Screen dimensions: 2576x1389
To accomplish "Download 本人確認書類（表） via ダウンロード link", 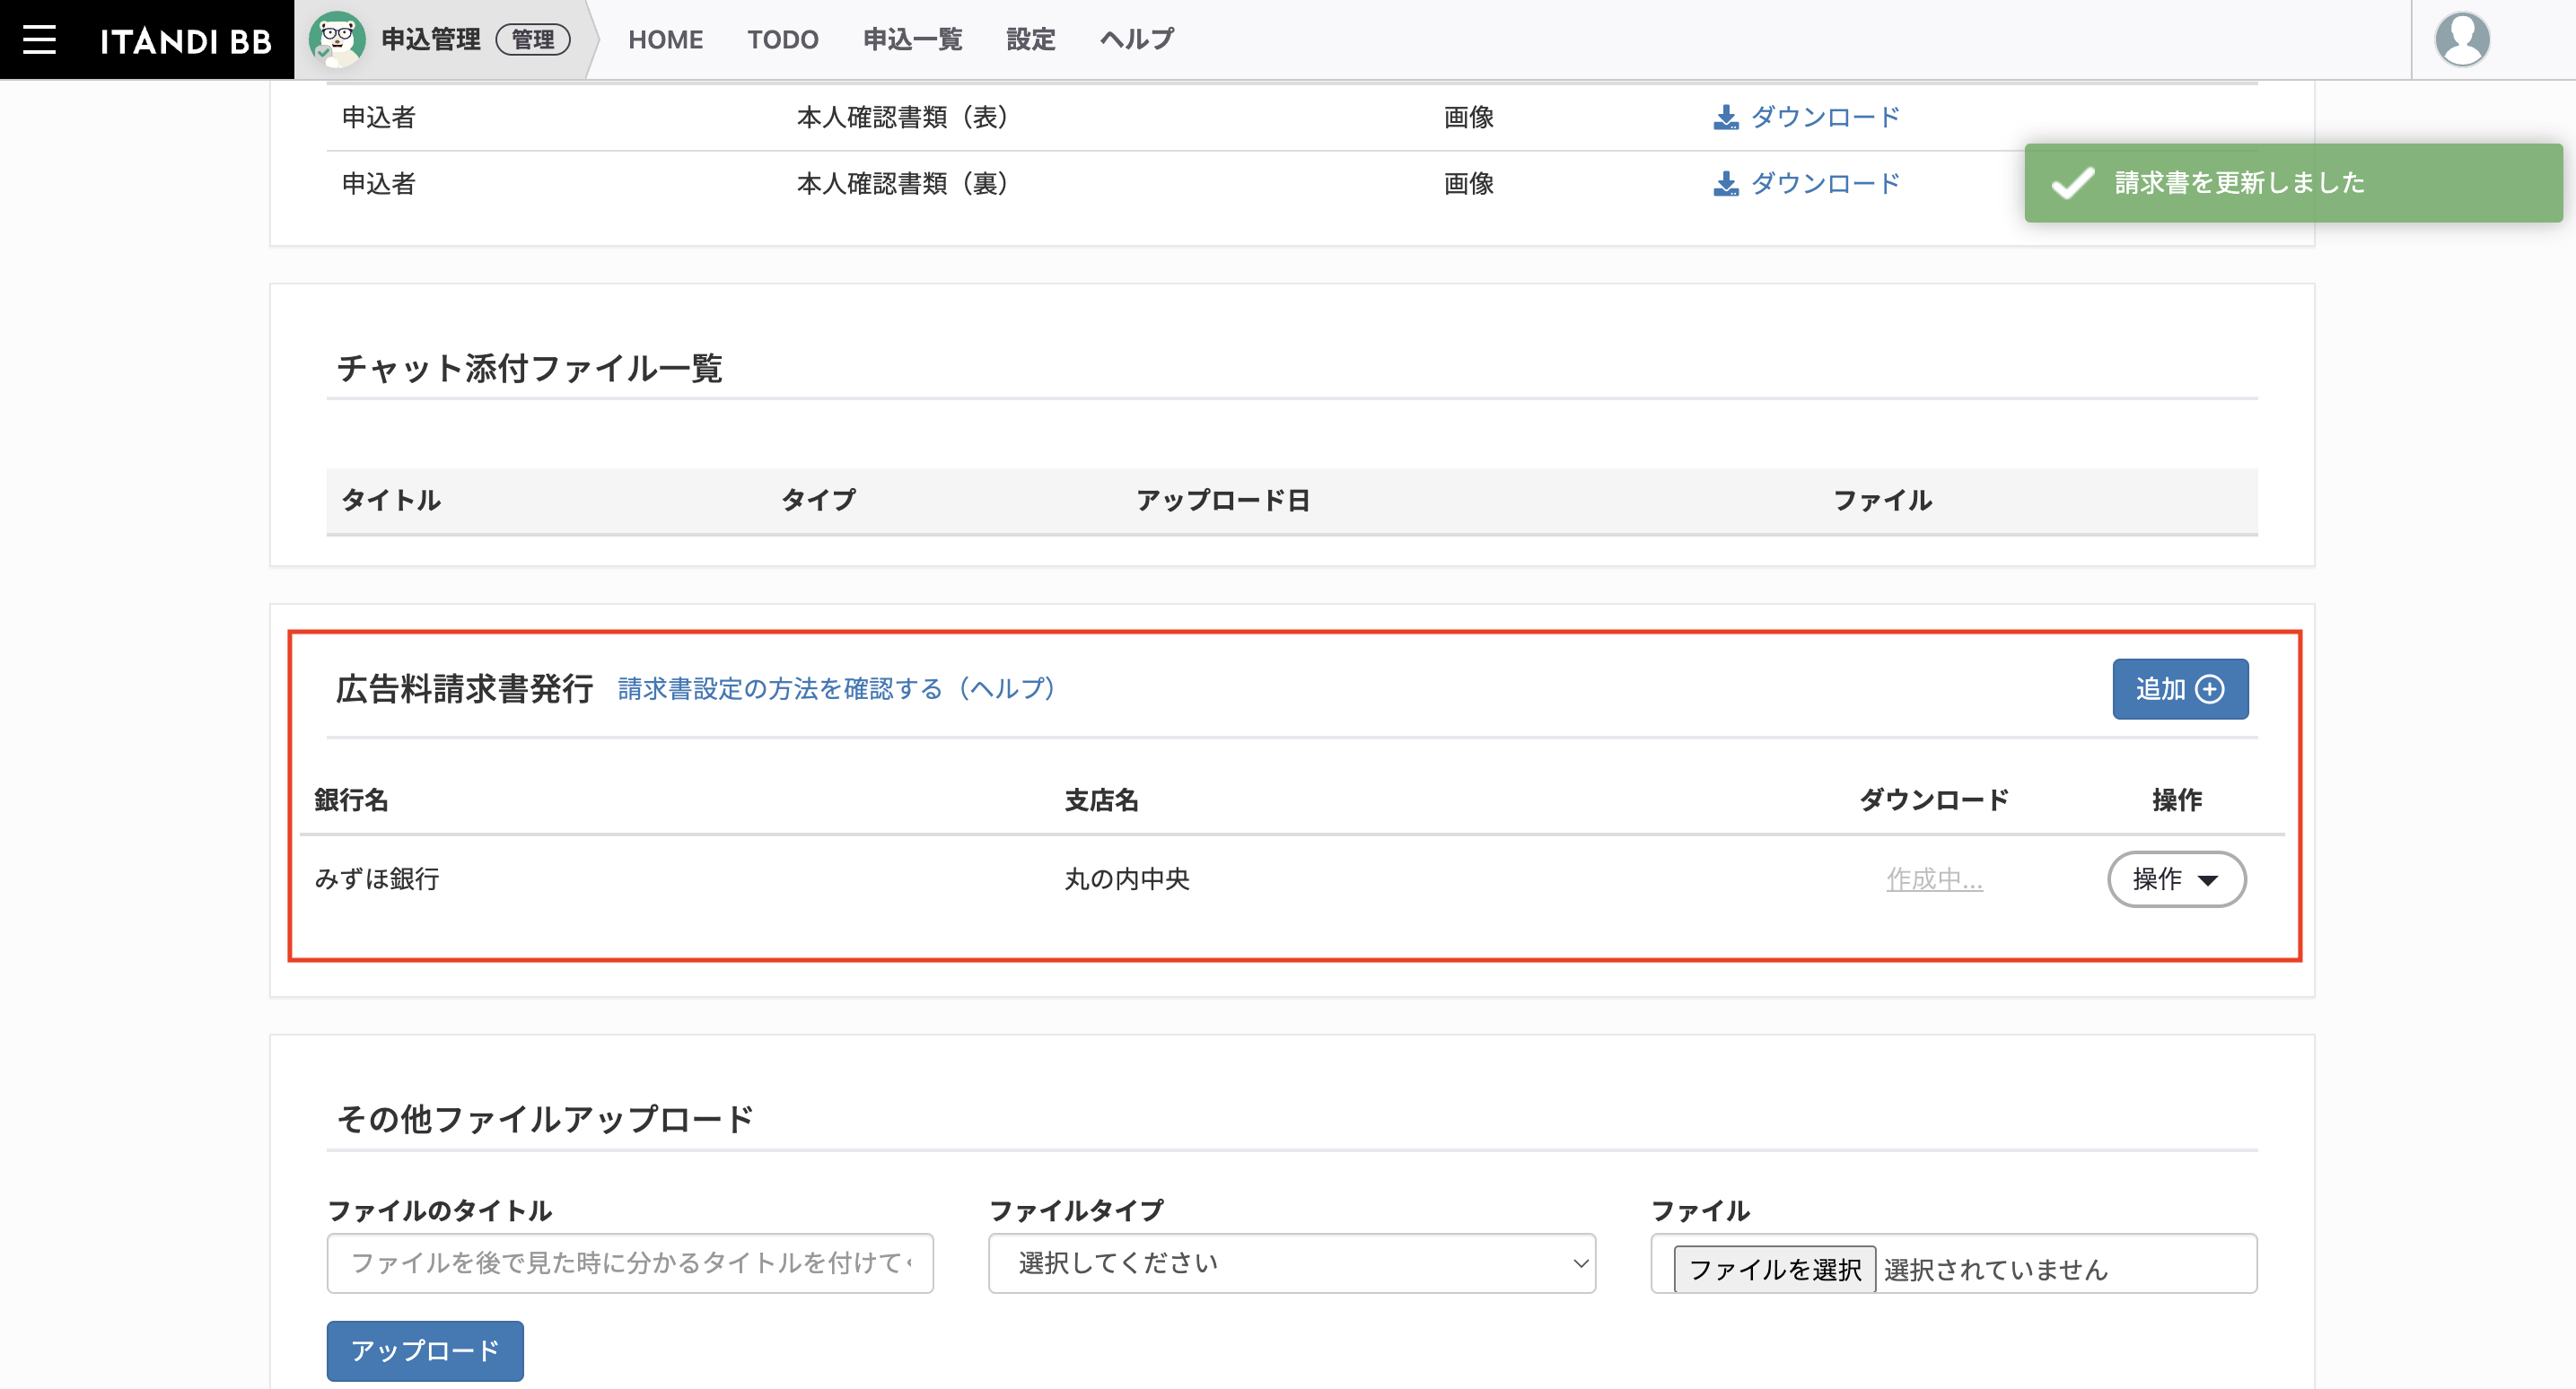I will pos(1825,117).
